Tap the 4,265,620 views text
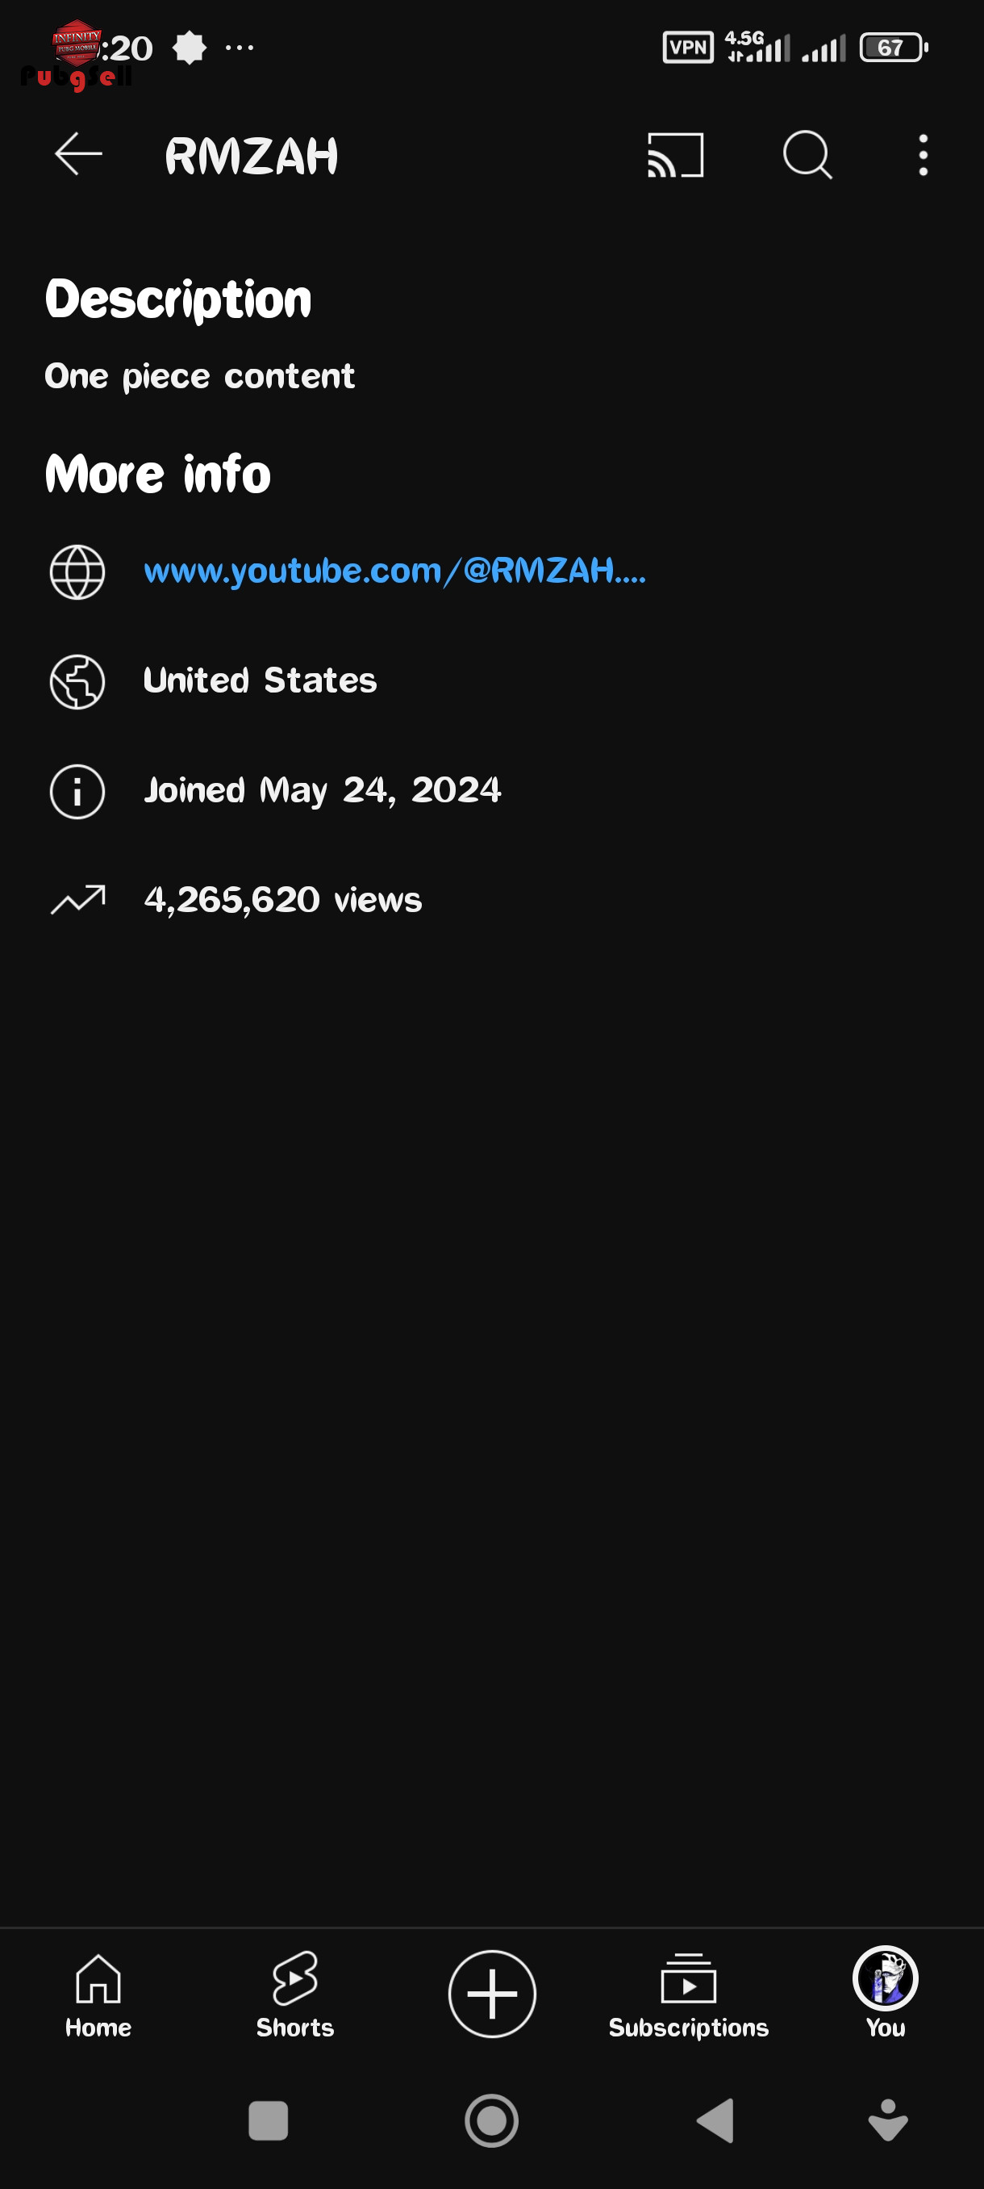Image resolution: width=984 pixels, height=2189 pixels. coord(283,900)
